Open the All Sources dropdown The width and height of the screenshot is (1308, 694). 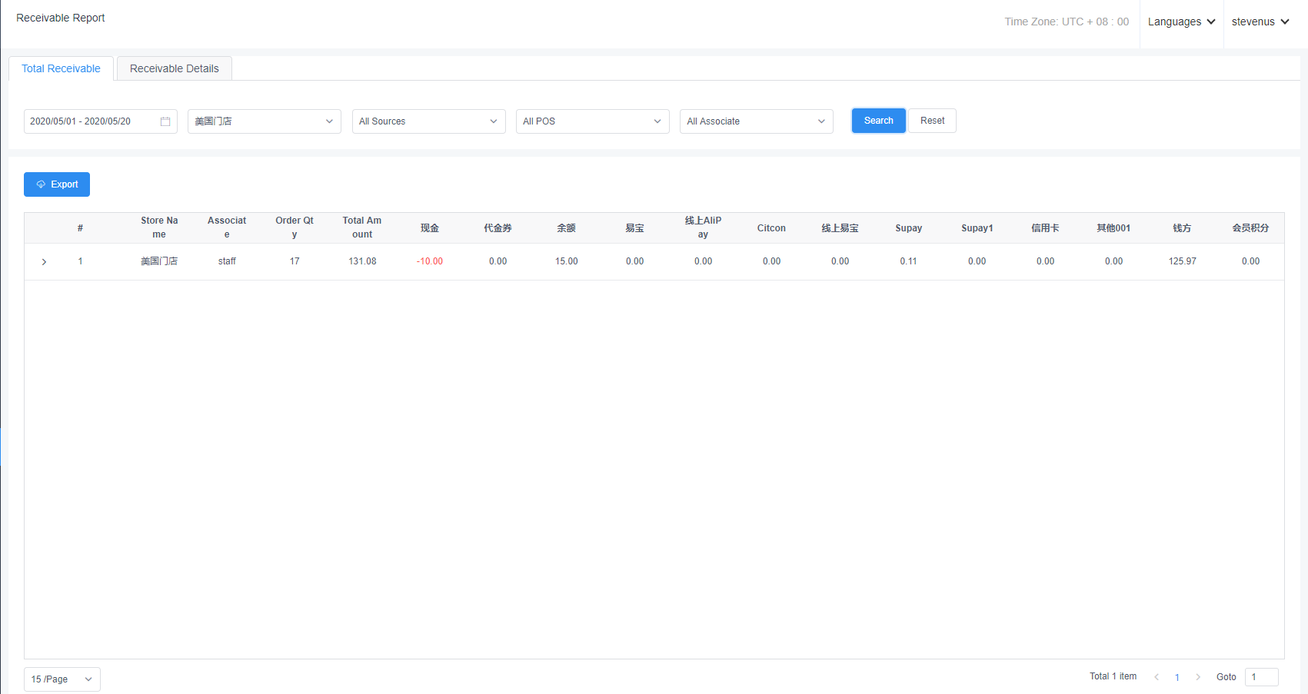428,121
